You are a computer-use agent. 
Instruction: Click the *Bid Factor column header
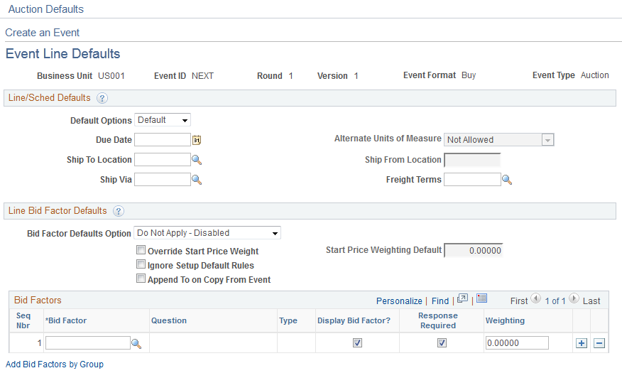point(66,320)
